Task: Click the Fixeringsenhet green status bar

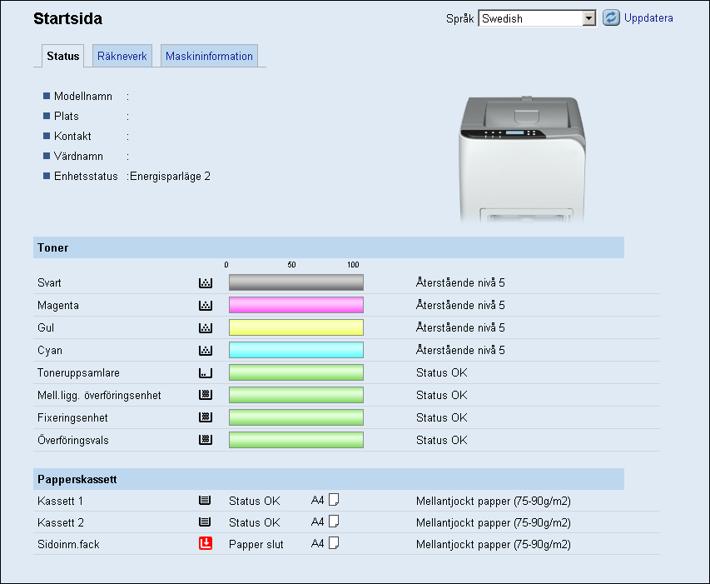Action: [296, 417]
